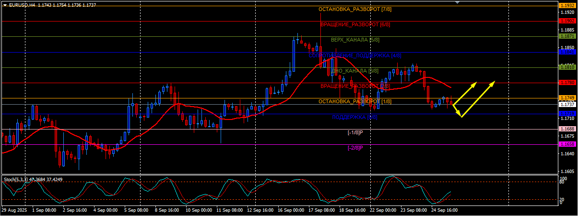Click the 22 Sep 00:00 time label
The height and width of the screenshot is (216, 578).
pos(383,210)
